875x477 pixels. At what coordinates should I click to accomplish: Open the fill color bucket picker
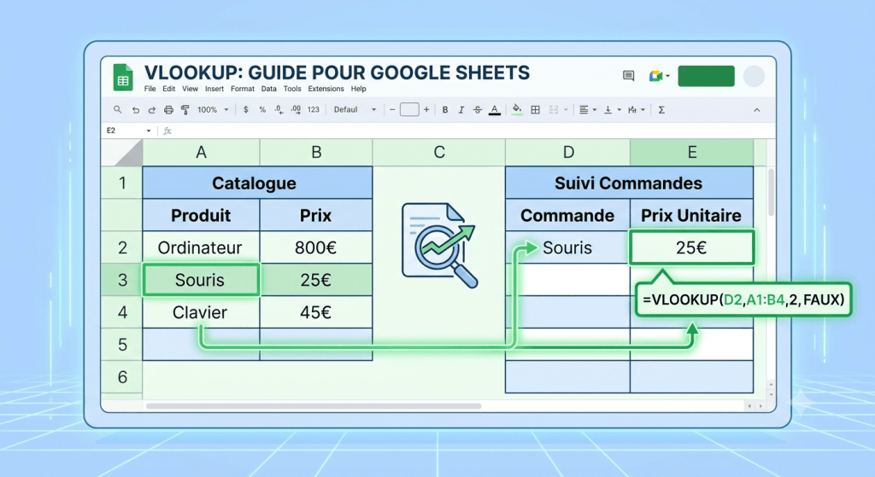[x=517, y=109]
